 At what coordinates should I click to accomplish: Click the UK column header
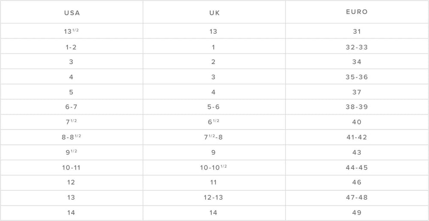pyautogui.click(x=213, y=12)
